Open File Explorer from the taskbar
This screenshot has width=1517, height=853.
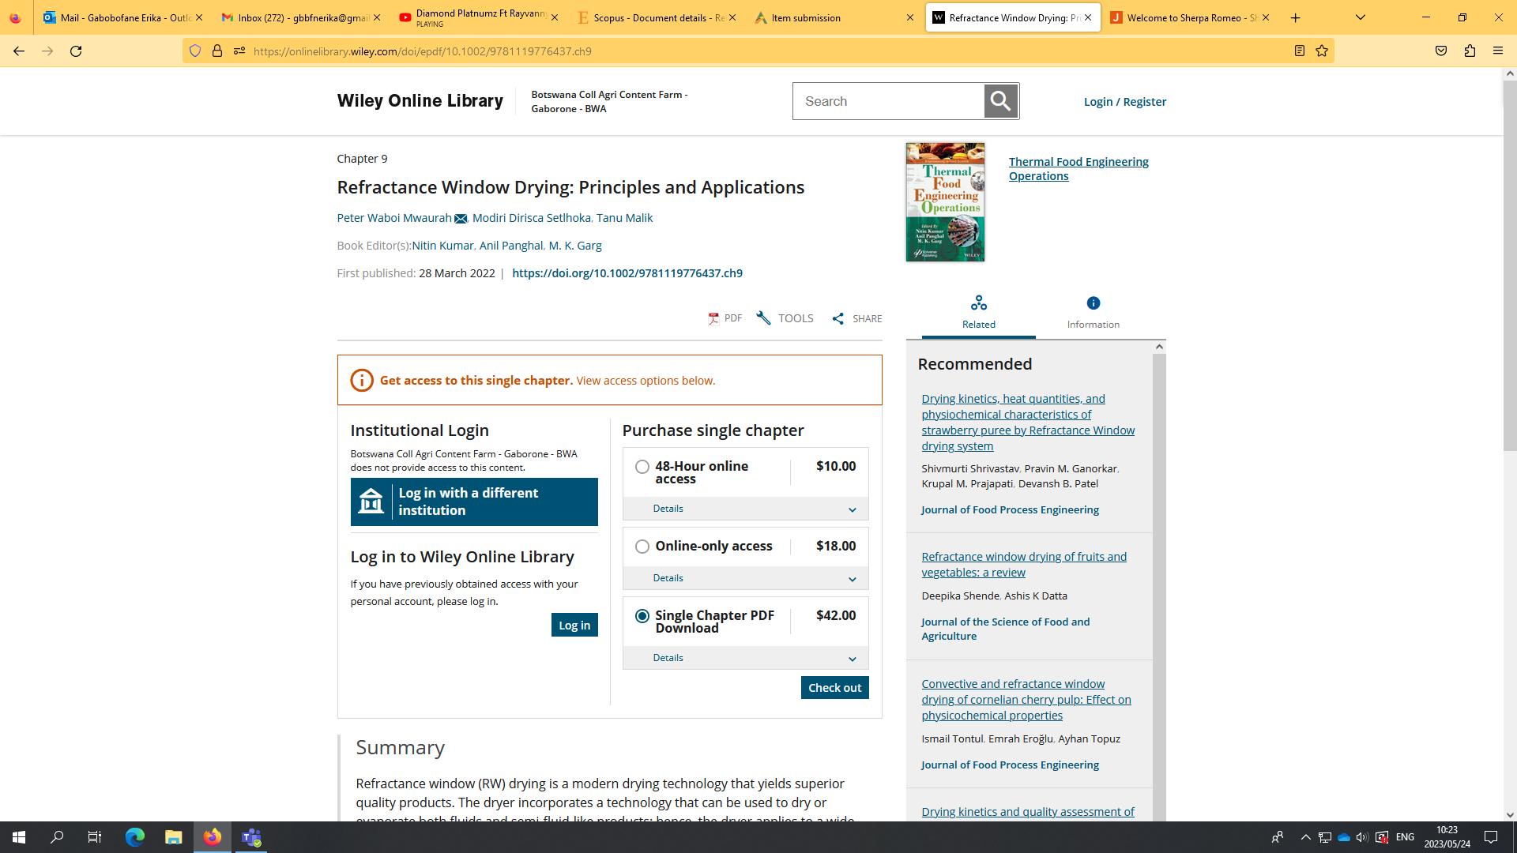click(174, 837)
